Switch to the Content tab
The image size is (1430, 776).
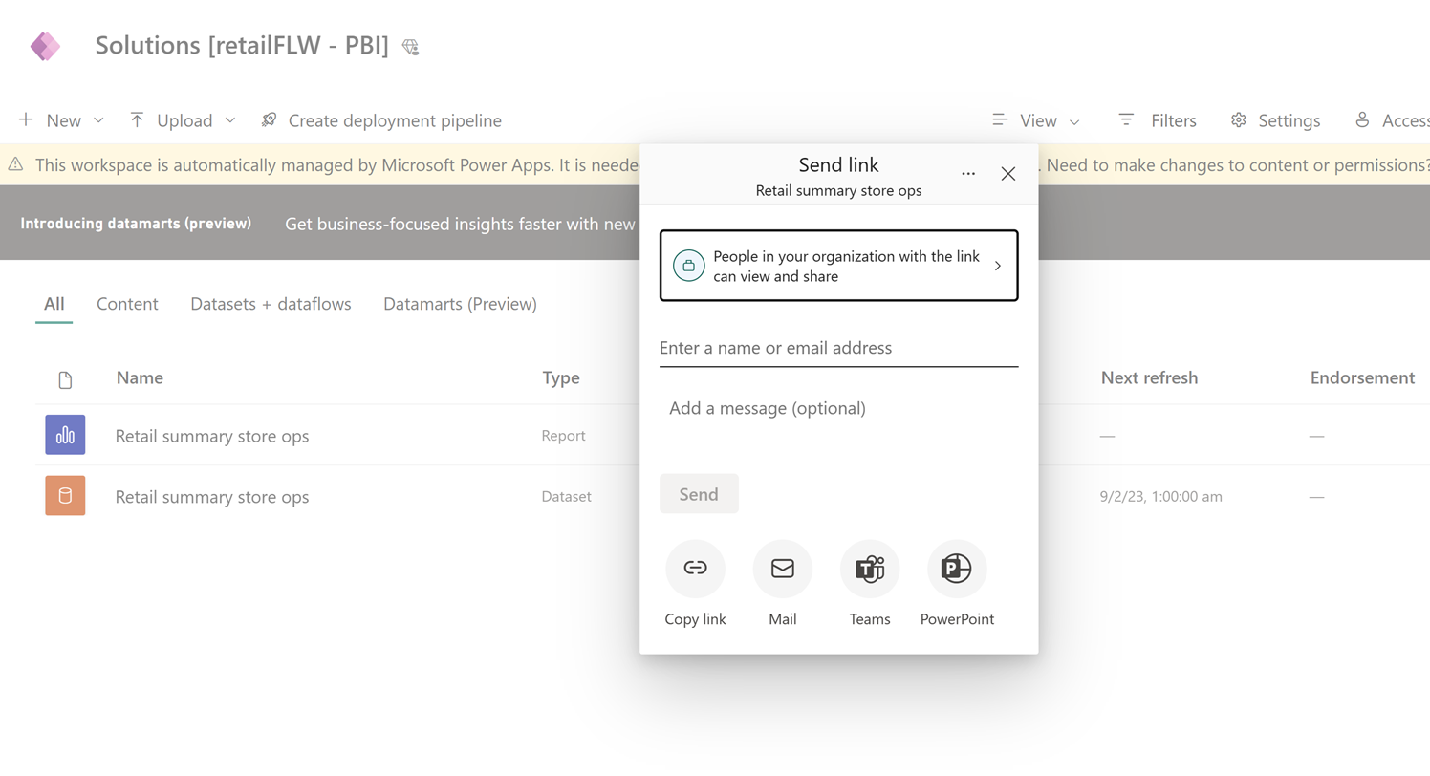pyautogui.click(x=127, y=304)
